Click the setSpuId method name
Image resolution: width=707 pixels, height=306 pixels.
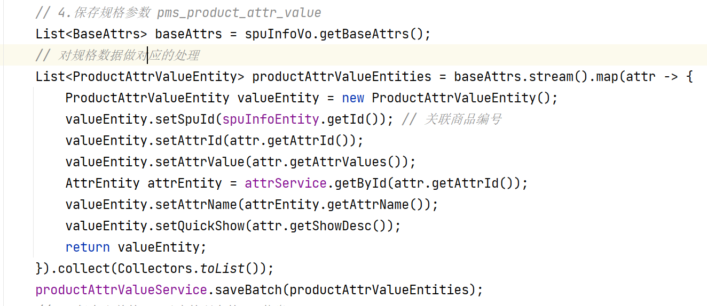pos(185,119)
